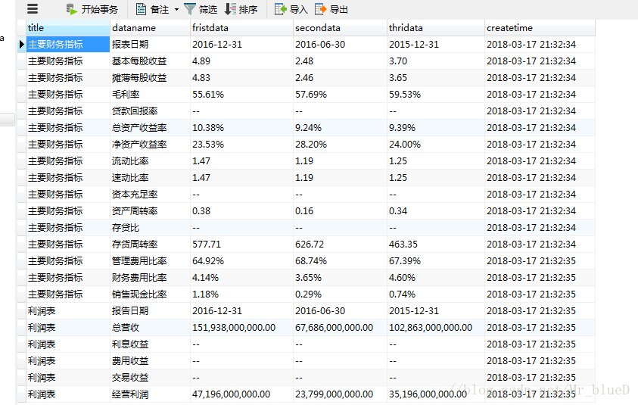Click the 102,863,000,000.00 cell

tap(436, 328)
